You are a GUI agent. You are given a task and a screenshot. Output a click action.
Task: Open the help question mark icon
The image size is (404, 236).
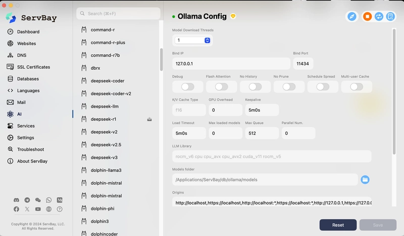pos(60,209)
